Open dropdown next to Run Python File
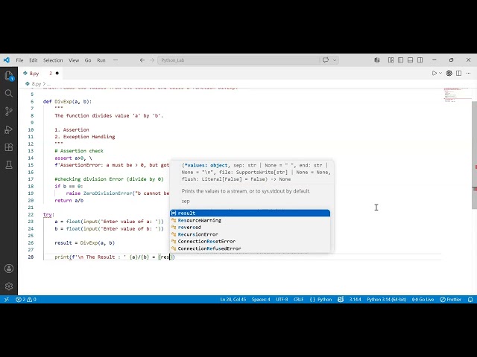The width and height of the screenshot is (477, 357). (440, 73)
